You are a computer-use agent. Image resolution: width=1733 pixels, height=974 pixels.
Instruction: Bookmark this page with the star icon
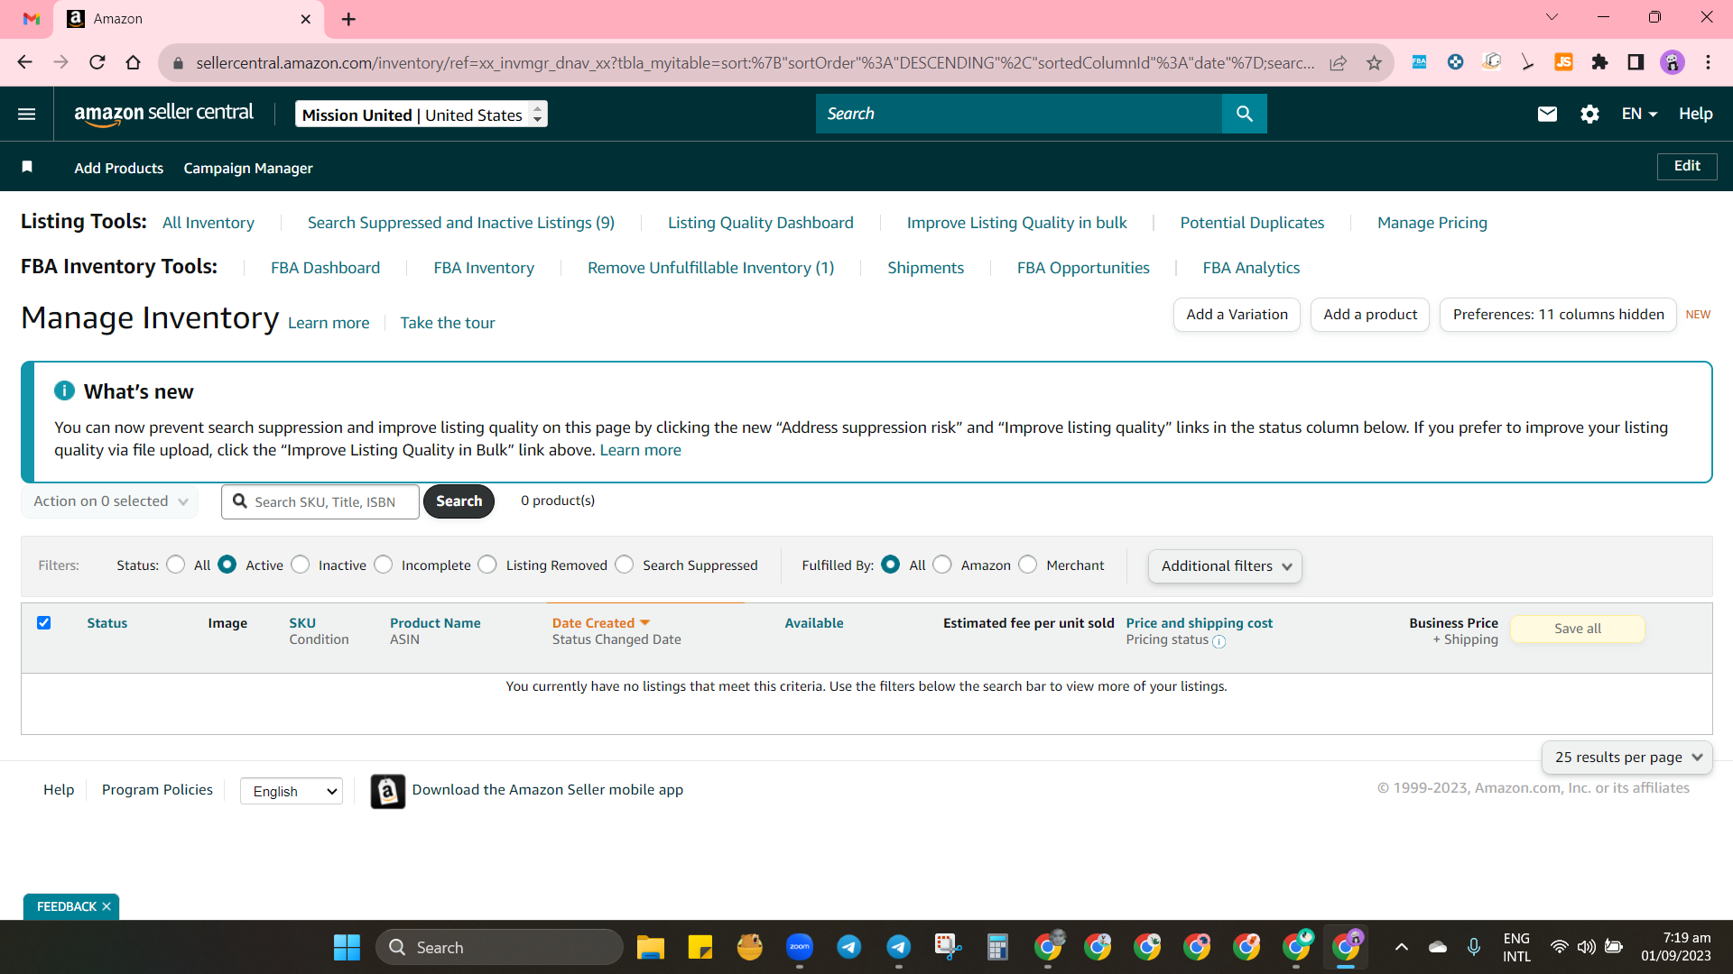click(1374, 62)
